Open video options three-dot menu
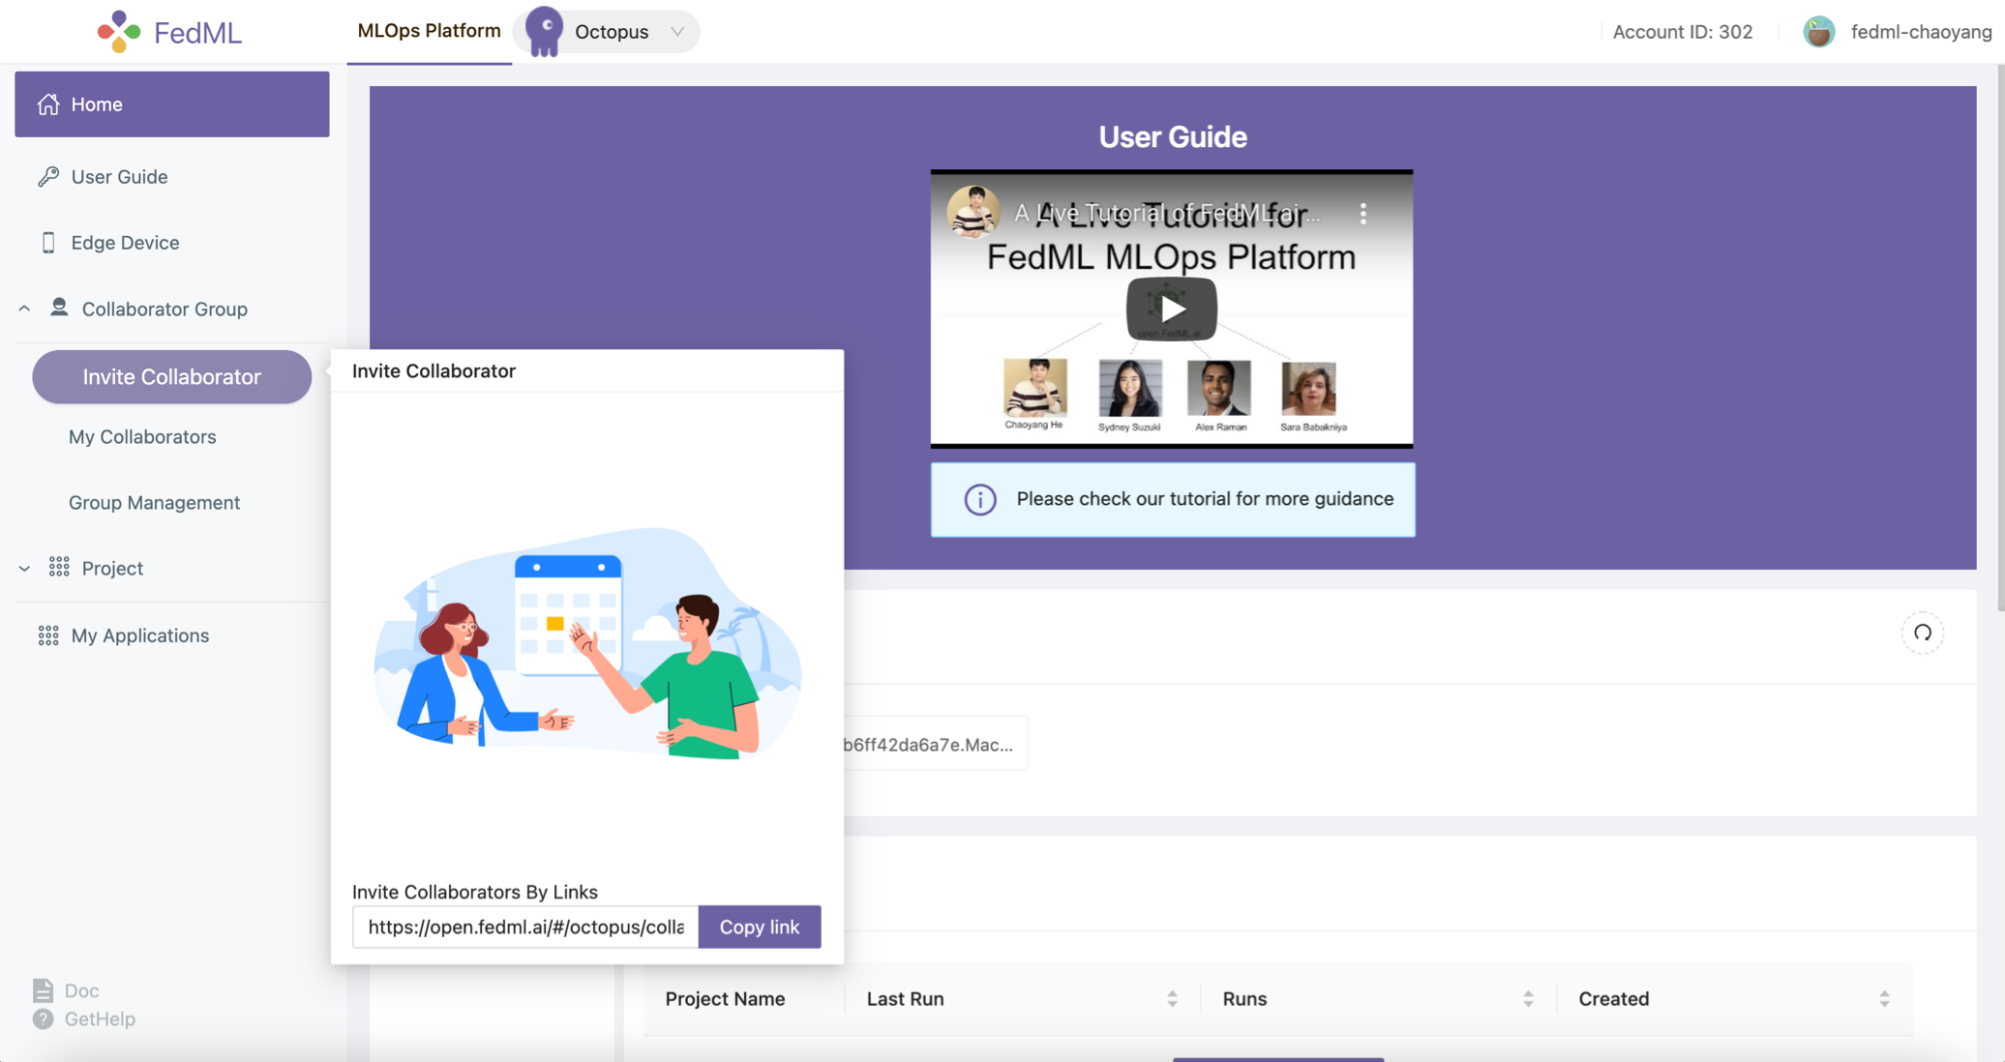Screen dimensions: 2005x1062 (x=1362, y=214)
